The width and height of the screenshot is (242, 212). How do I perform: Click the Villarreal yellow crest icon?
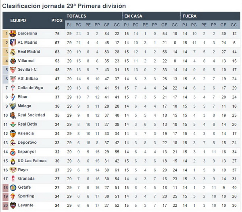[x=13, y=61]
